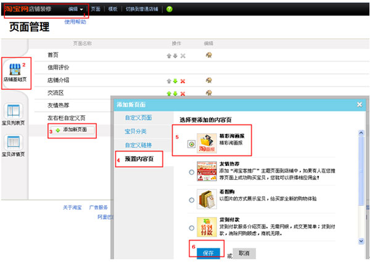Select the 友情热荐 radio button
Image resolution: width=370 pixels, height=262 pixels.
point(192,172)
